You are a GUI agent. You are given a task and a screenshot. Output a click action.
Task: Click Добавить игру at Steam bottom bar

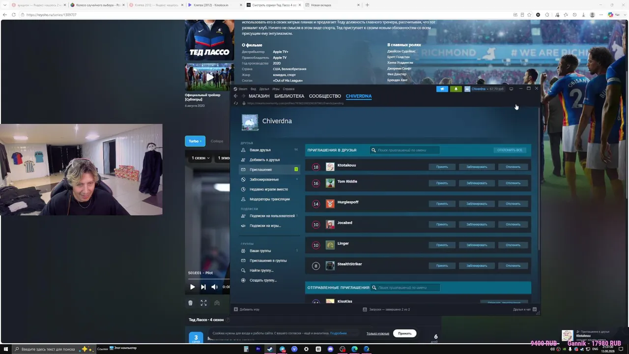click(x=247, y=309)
